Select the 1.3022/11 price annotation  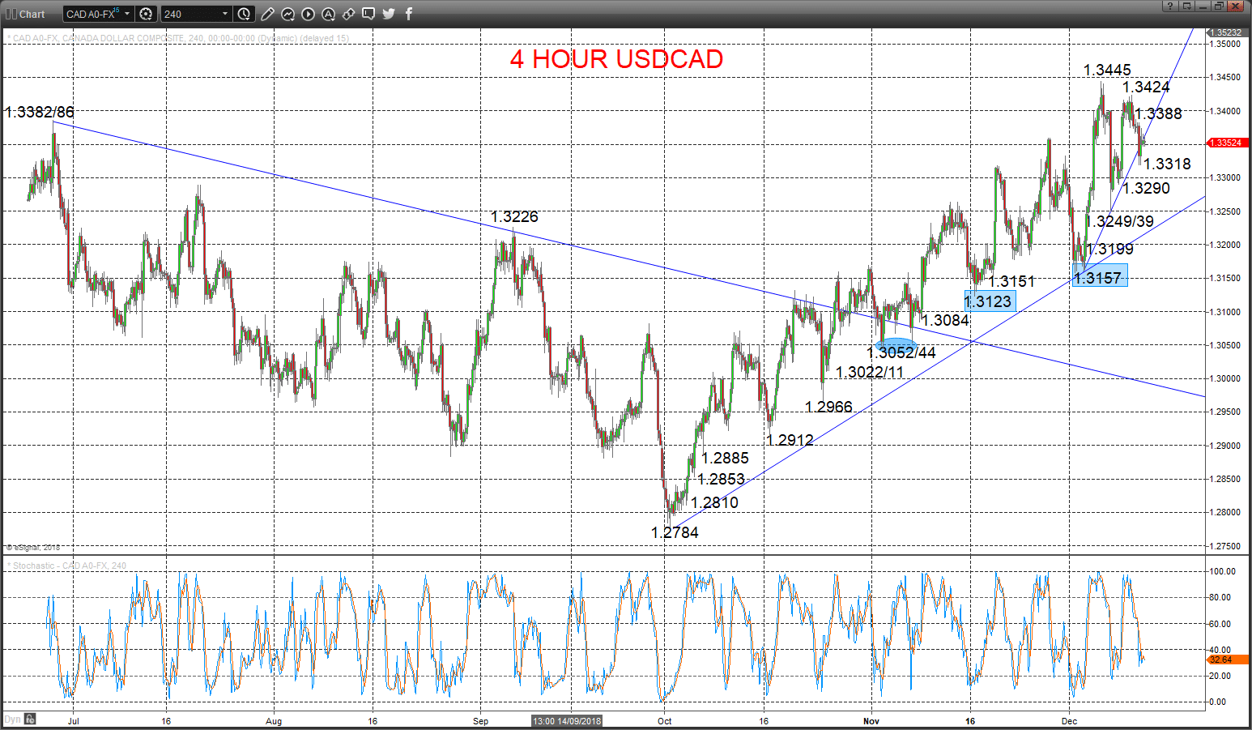[x=870, y=372]
